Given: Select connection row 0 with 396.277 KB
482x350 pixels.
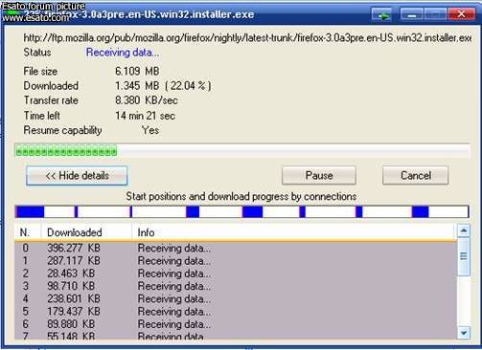Looking at the screenshot, I should pyautogui.click(x=236, y=248).
